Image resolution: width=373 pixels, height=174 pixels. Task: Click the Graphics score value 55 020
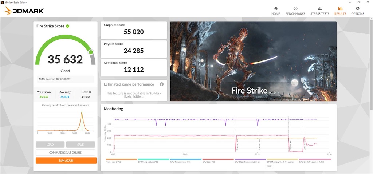click(134, 32)
